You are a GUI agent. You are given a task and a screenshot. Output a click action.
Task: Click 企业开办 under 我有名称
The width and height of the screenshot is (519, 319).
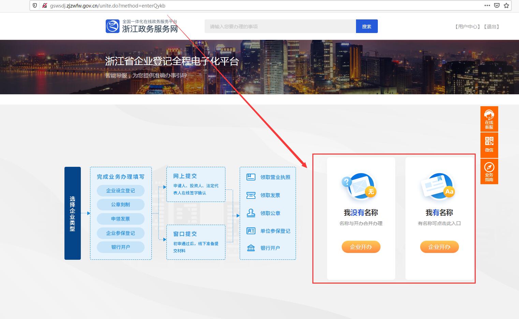(x=439, y=247)
